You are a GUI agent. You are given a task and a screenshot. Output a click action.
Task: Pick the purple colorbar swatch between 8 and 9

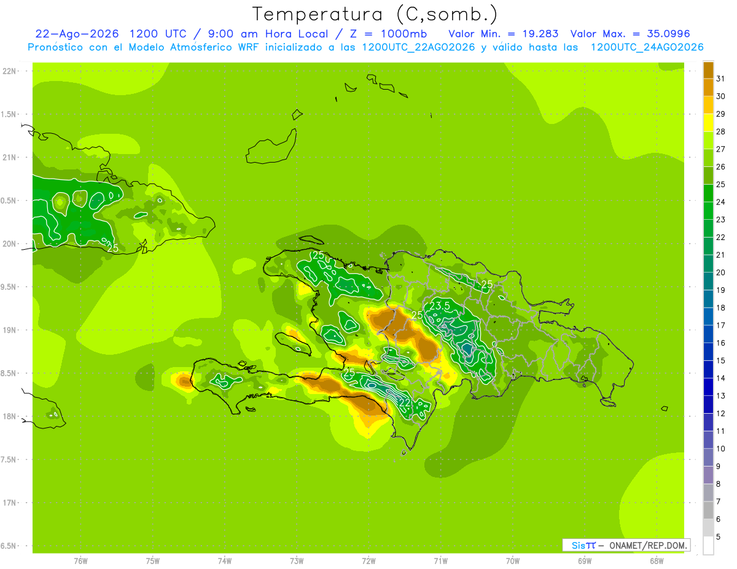coord(708,475)
